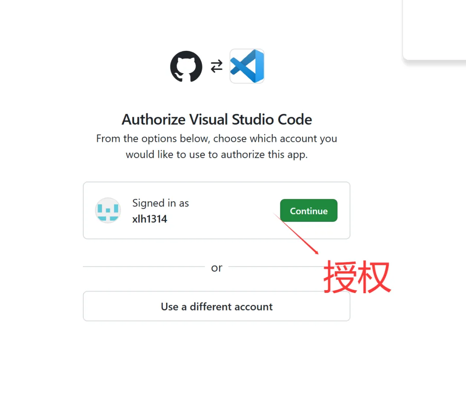Select the signed-in account card
The height and width of the screenshot is (395, 466).
tap(217, 210)
